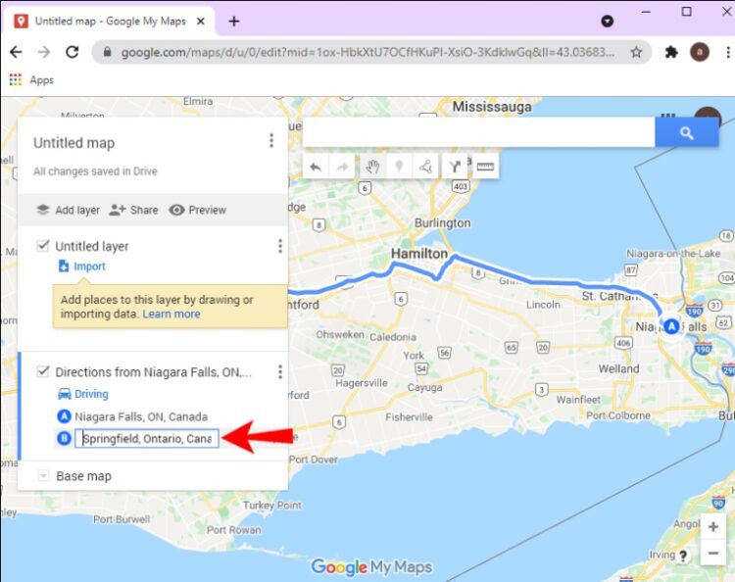The height and width of the screenshot is (582, 735).
Task: Click the Preview eye icon
Action: tap(176, 210)
